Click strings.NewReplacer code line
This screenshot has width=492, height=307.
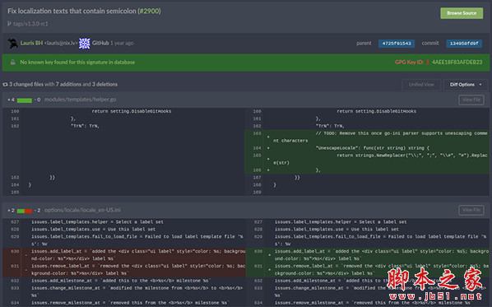[x=380, y=159]
